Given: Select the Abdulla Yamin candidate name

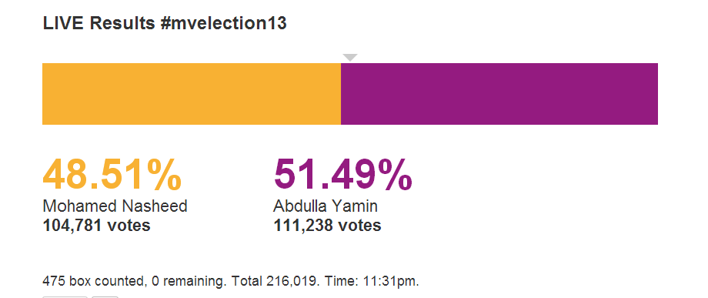Looking at the screenshot, I should pos(326,206).
